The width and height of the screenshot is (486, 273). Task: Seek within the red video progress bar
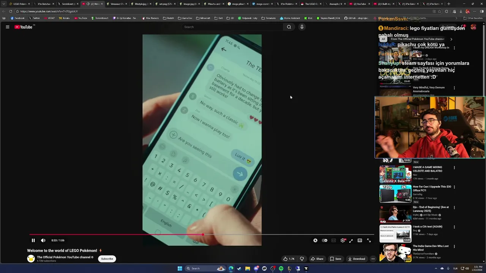[x=116, y=235]
